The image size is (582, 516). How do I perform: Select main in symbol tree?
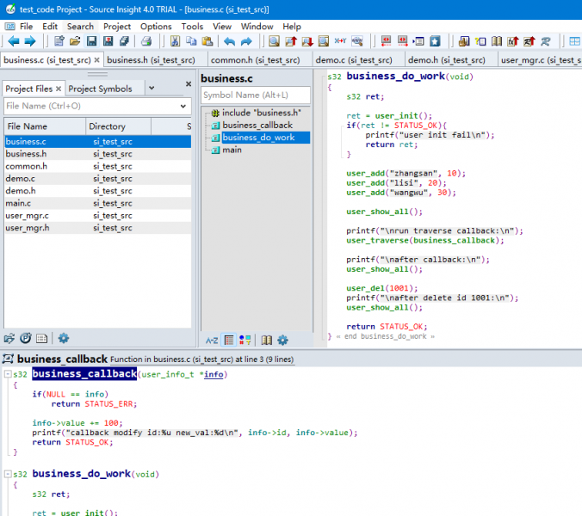[x=232, y=150]
